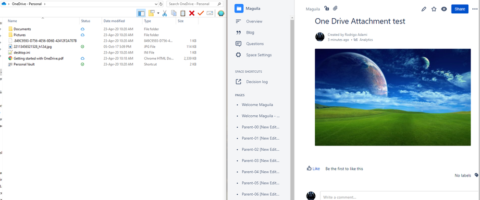480x200 pixels.
Task: Click the shell globe icon in Explorer toolbar
Action: pos(221,13)
